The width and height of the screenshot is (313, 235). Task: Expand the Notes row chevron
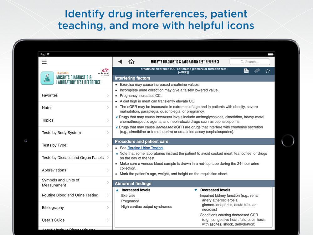[x=108, y=108]
